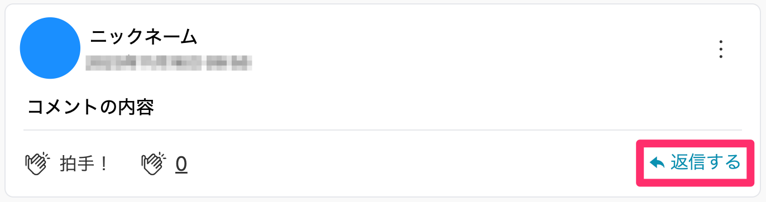Click the blurred timestamp below the nickname

point(169,62)
